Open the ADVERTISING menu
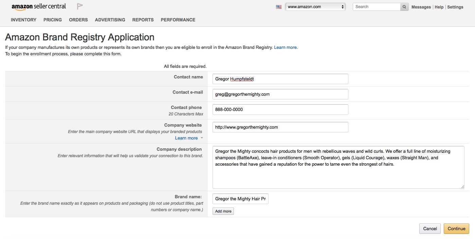 (x=110, y=20)
